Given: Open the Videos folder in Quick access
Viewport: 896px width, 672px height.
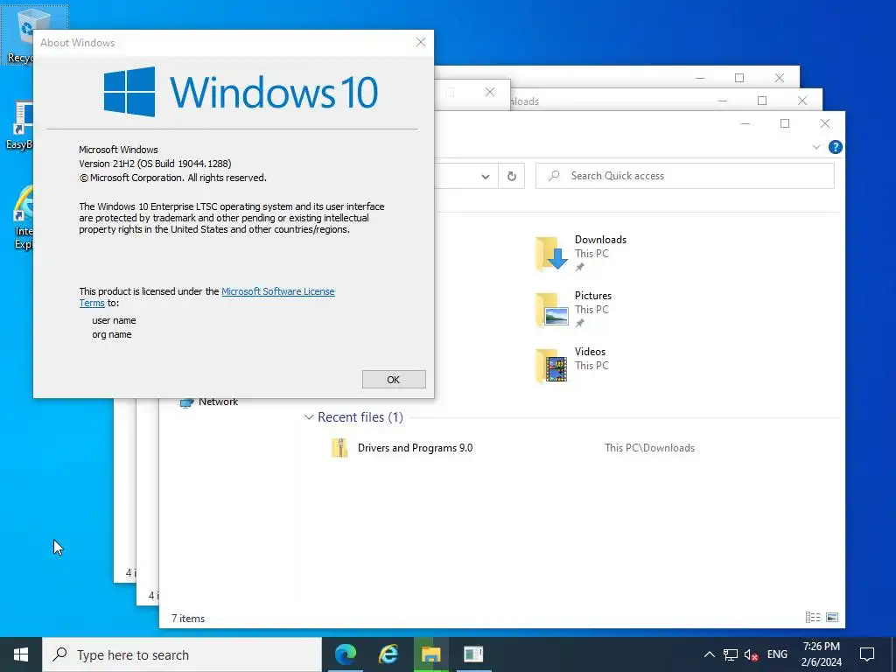Looking at the screenshot, I should [572, 365].
